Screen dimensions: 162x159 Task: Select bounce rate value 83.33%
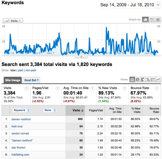(154, 155)
